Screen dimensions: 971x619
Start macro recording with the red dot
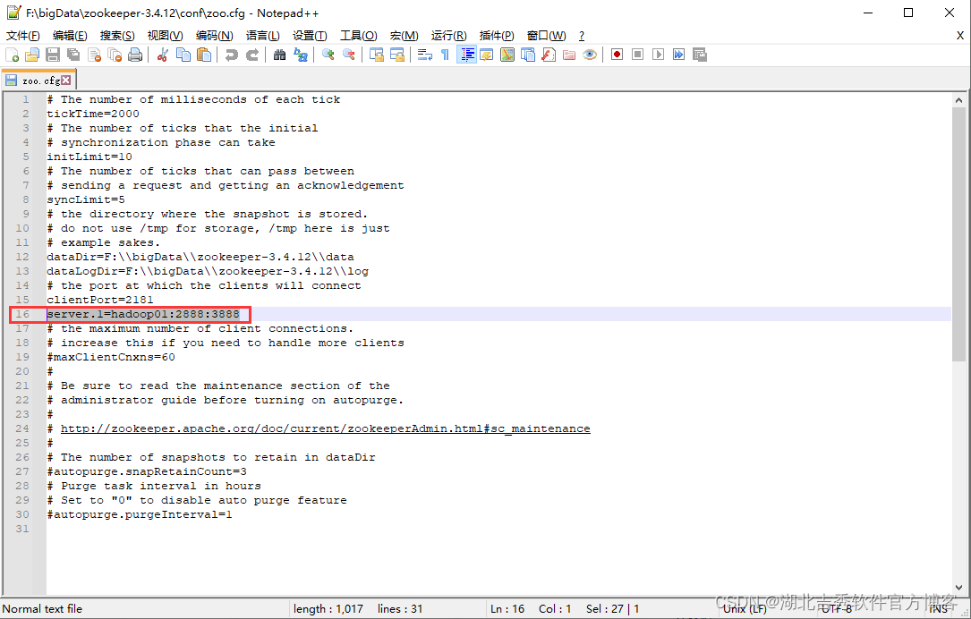pyautogui.click(x=617, y=55)
